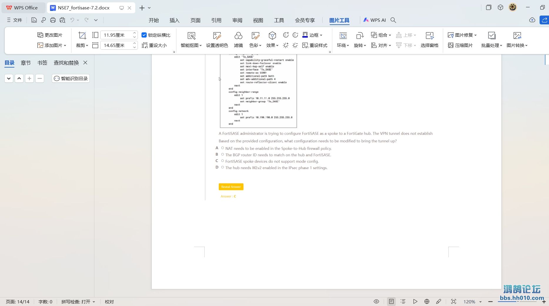The width and height of the screenshot is (549, 306).
Task: Open the View (视图) ribbon tab
Action: coord(258,20)
